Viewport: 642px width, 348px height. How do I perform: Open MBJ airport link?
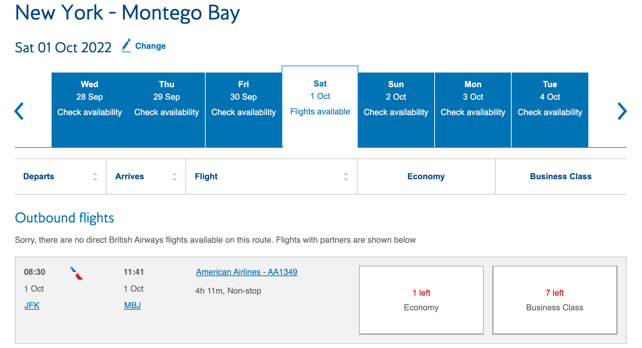coord(132,305)
